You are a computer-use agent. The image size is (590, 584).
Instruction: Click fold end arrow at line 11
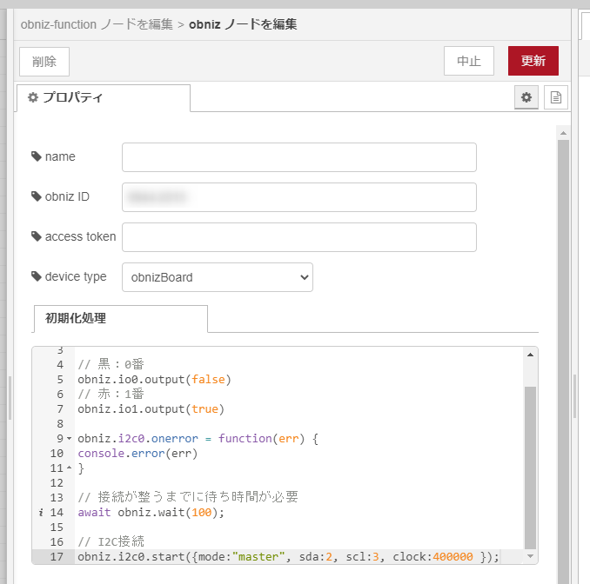pyautogui.click(x=70, y=468)
